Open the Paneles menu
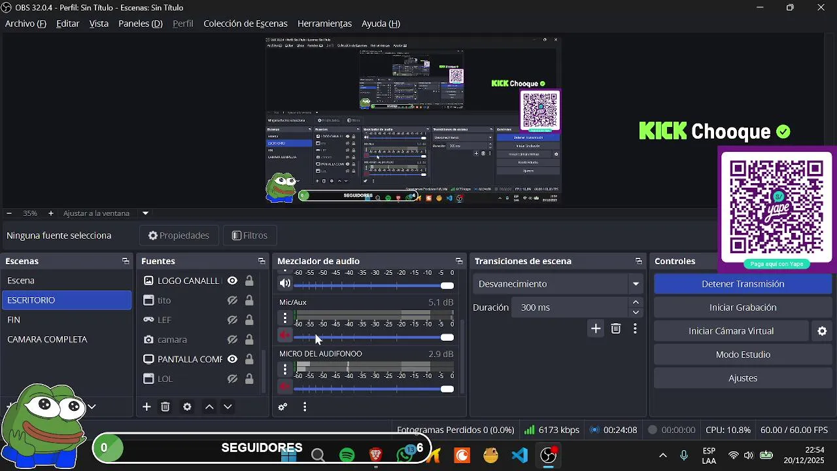 coord(140,24)
